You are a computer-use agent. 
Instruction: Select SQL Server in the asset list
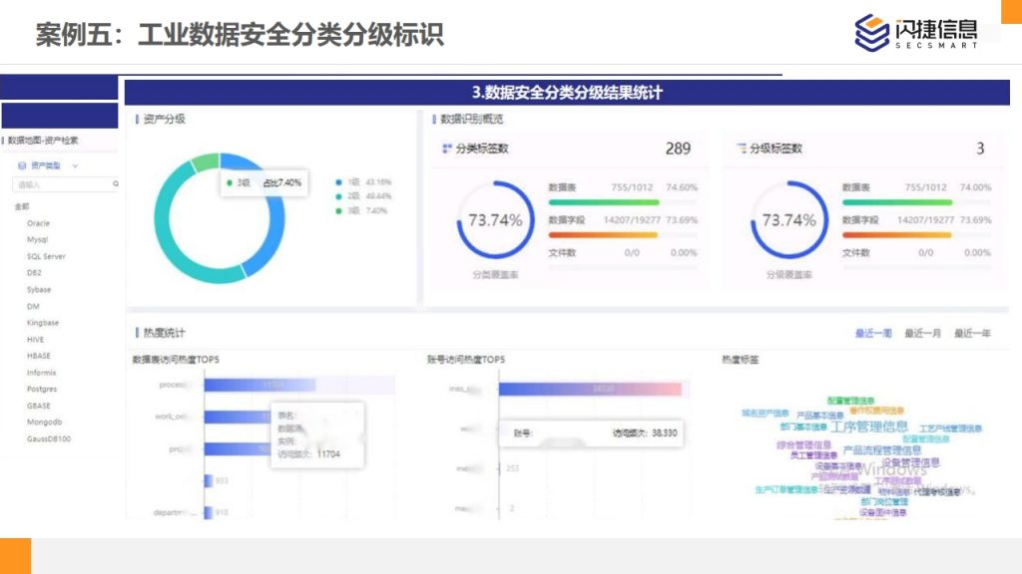(x=46, y=256)
